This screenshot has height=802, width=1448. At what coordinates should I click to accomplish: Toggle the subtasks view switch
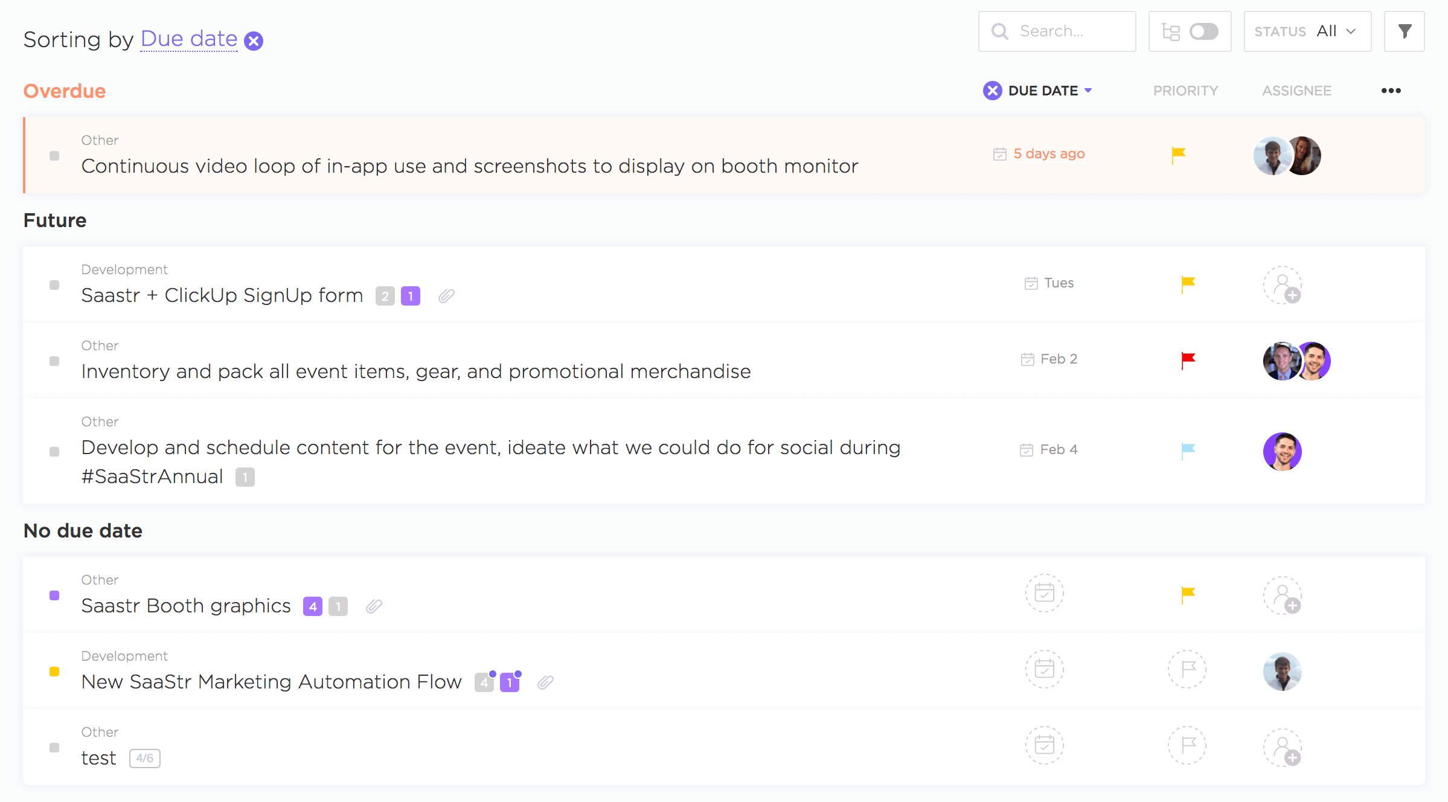(x=1203, y=31)
